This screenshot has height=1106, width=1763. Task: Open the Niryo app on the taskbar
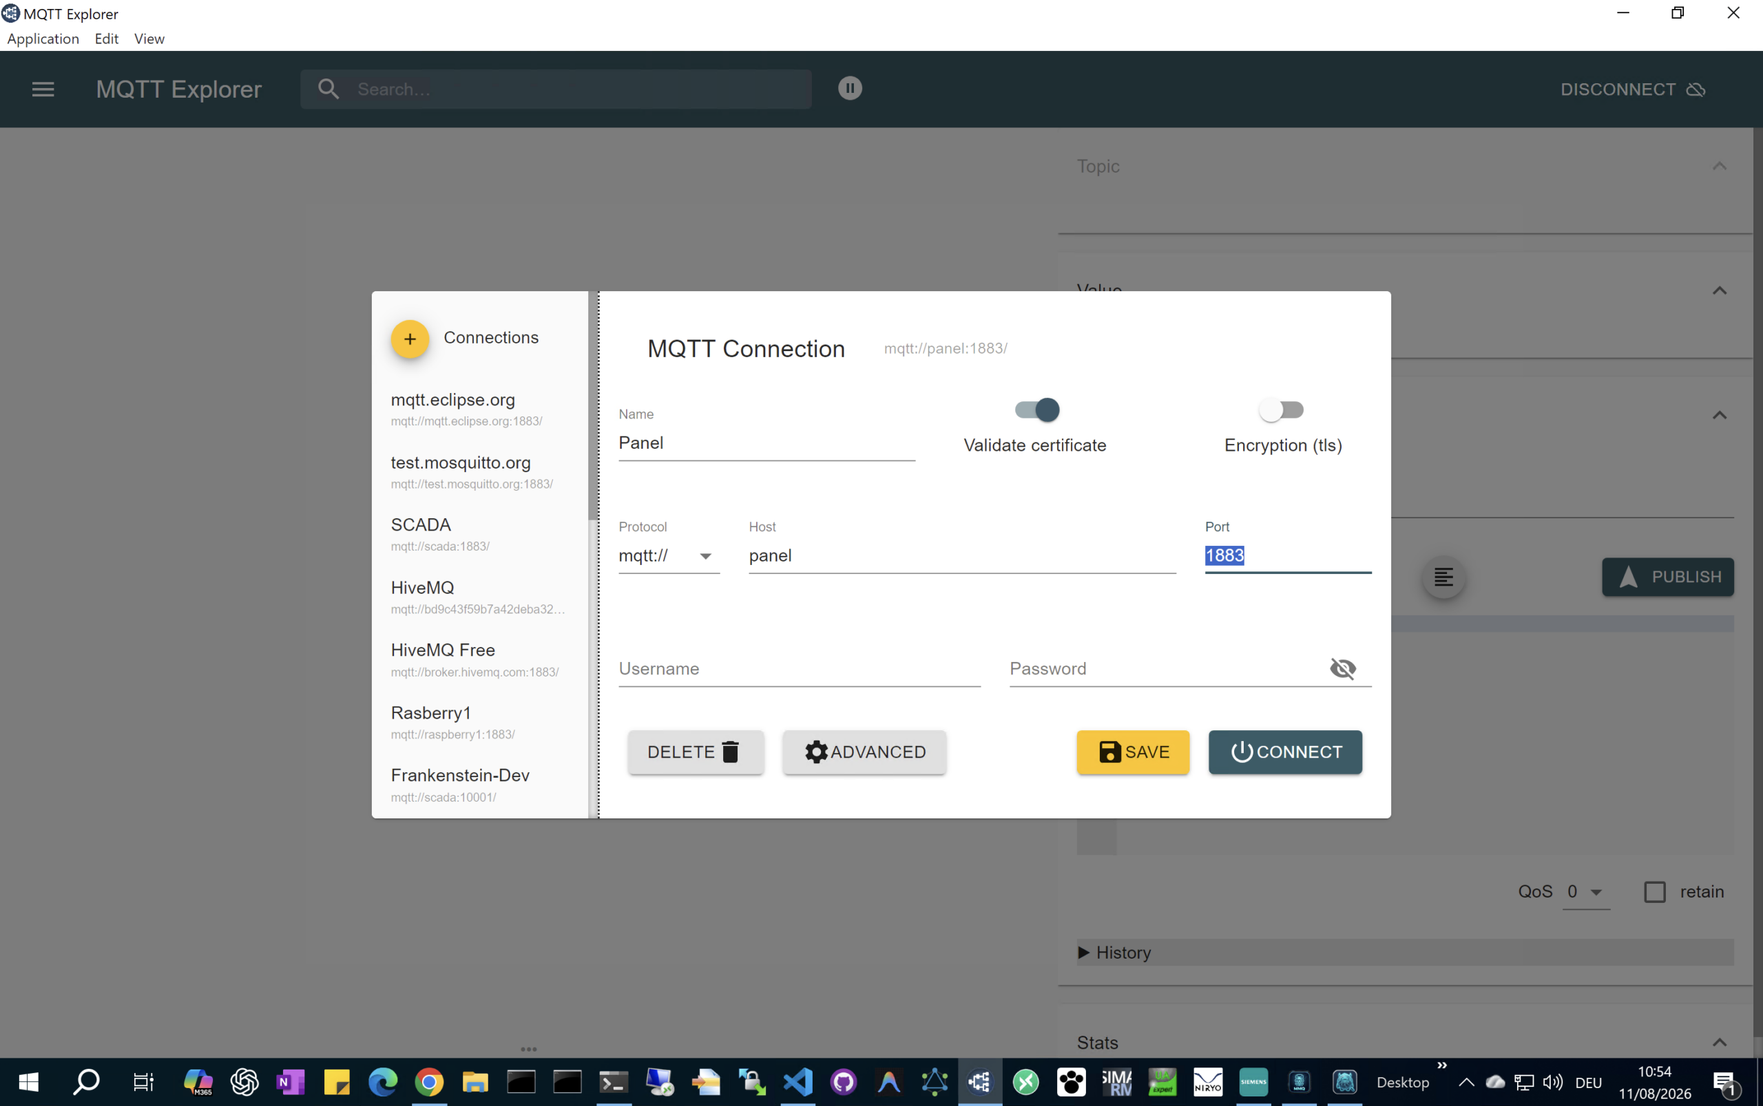pyautogui.click(x=1207, y=1082)
